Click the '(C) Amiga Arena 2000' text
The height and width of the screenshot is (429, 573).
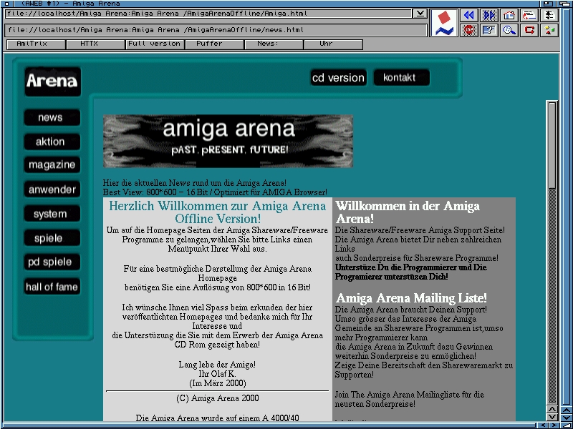218,398
